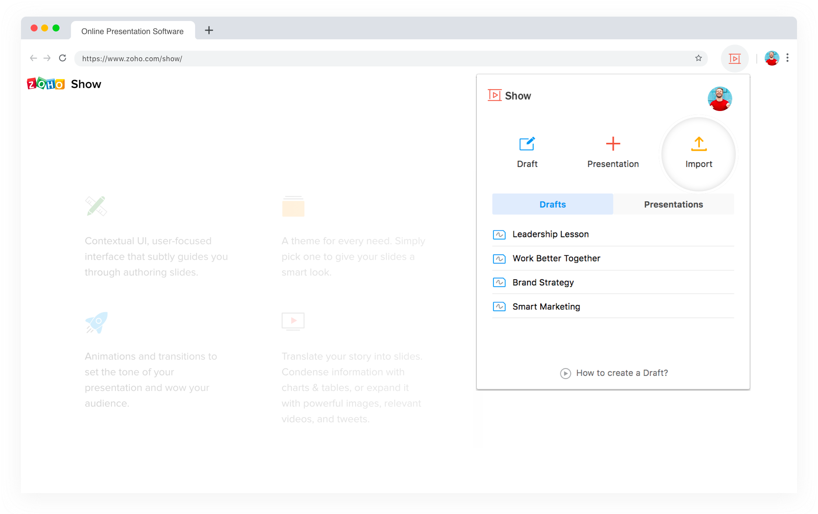Click the Zoho logo
The height and width of the screenshot is (514, 818).
coord(46,83)
